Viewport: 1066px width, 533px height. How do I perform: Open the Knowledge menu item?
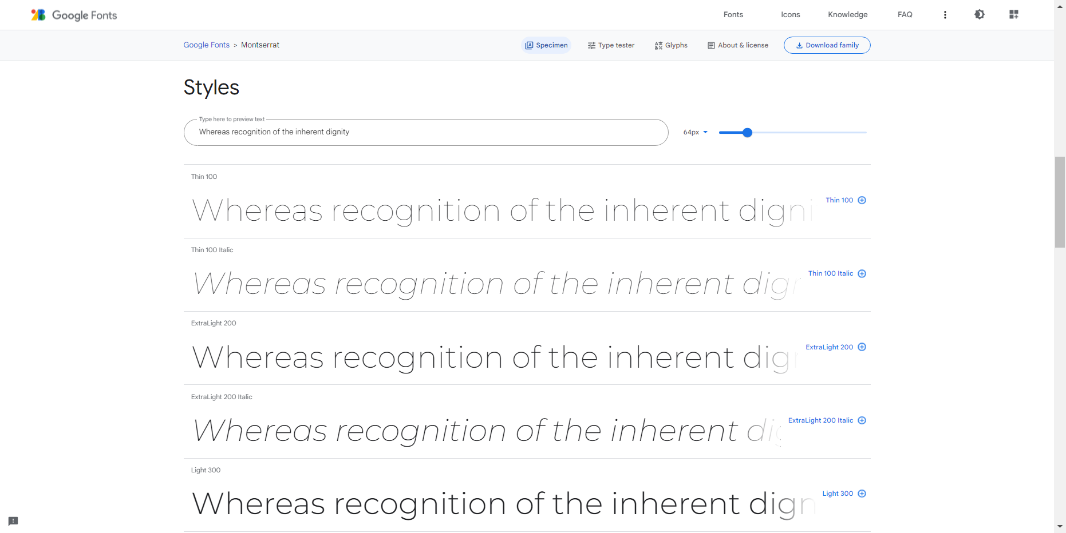[x=847, y=15]
